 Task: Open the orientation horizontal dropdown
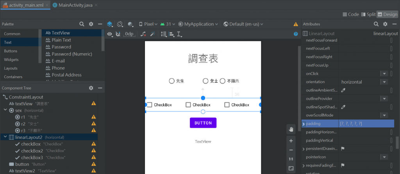(384, 82)
